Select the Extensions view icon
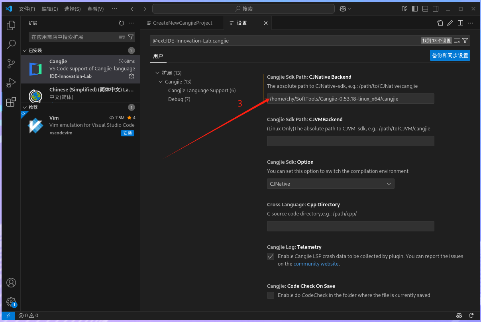Image resolution: width=481 pixels, height=322 pixels. point(11,102)
